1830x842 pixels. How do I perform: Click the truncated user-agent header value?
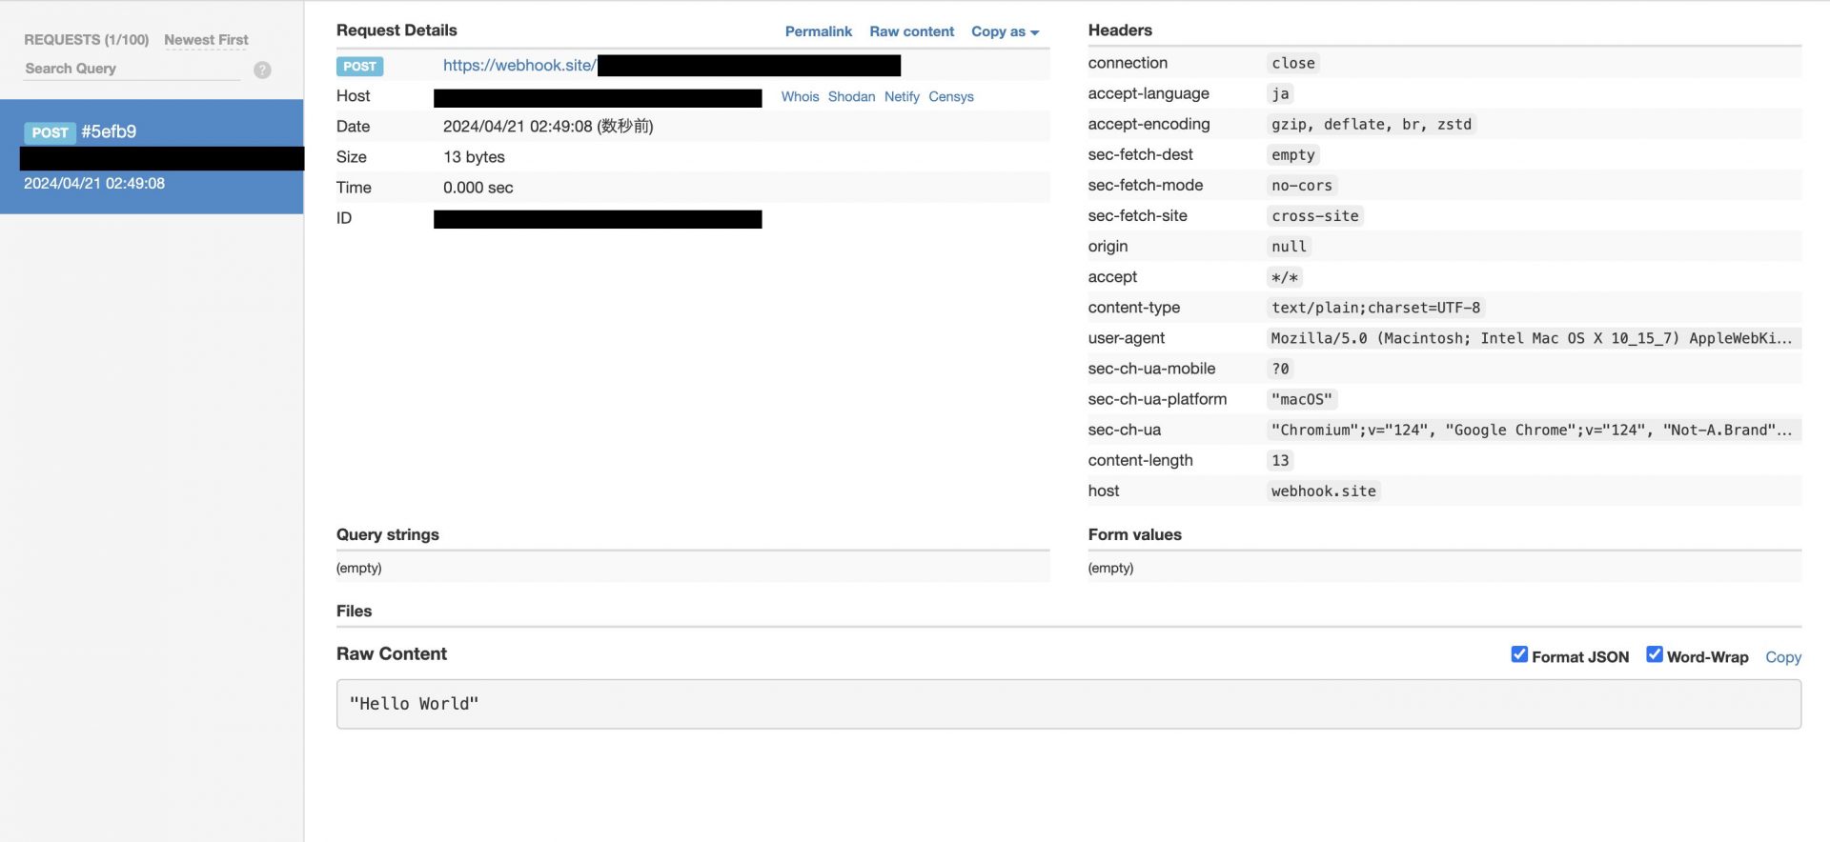[1531, 338]
